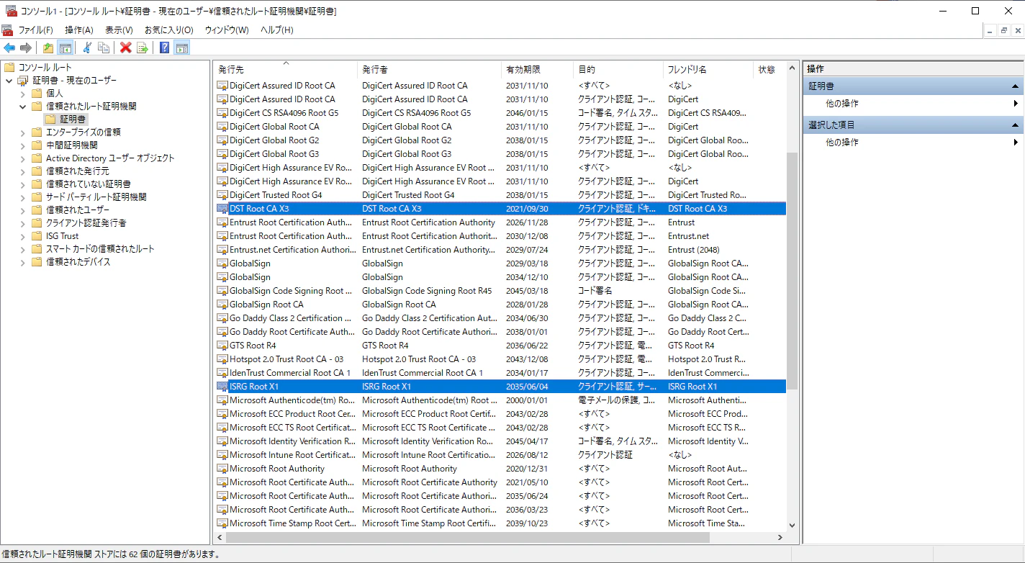Select the DigiCert Trusted Root G4 certificate icon
This screenshot has width=1025, height=563.
(222, 195)
